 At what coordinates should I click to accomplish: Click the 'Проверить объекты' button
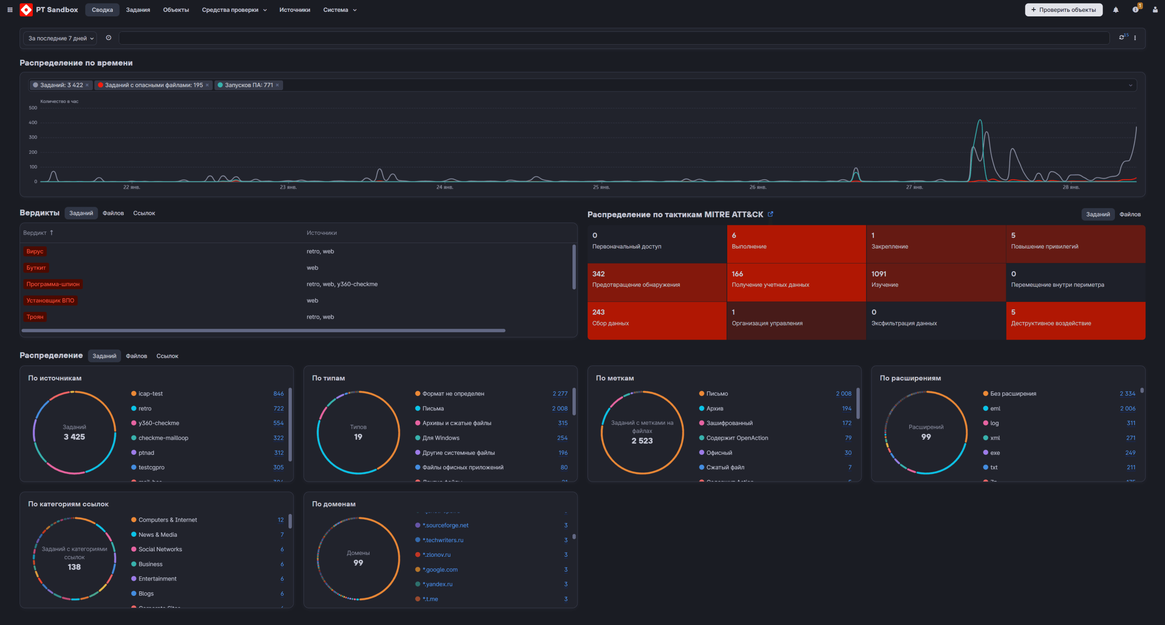[1063, 10]
